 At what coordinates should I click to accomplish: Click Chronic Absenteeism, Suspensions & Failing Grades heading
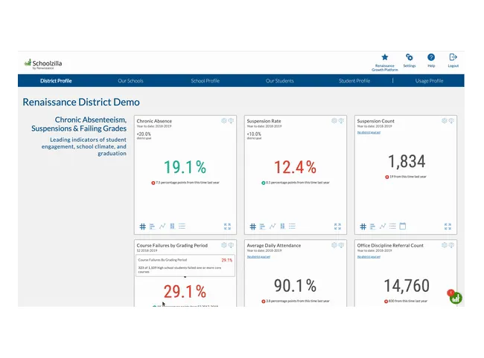point(79,124)
